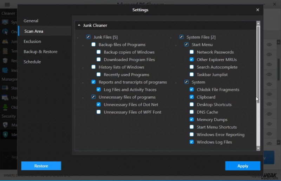Uncheck Other Explorer MRUs

tap(191, 59)
